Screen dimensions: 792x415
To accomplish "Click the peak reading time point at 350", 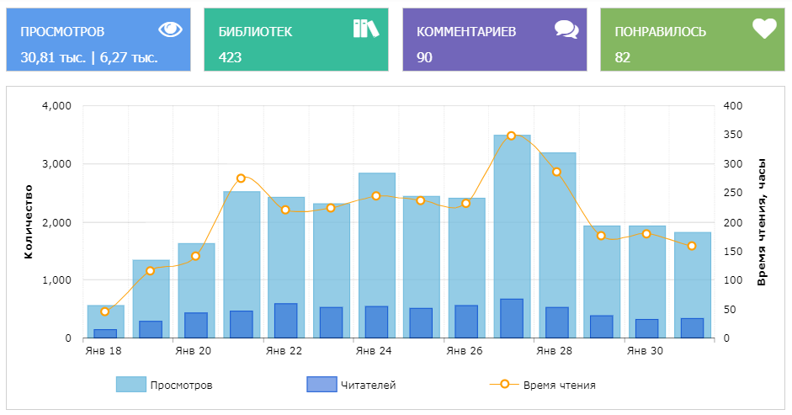I will click(x=511, y=136).
